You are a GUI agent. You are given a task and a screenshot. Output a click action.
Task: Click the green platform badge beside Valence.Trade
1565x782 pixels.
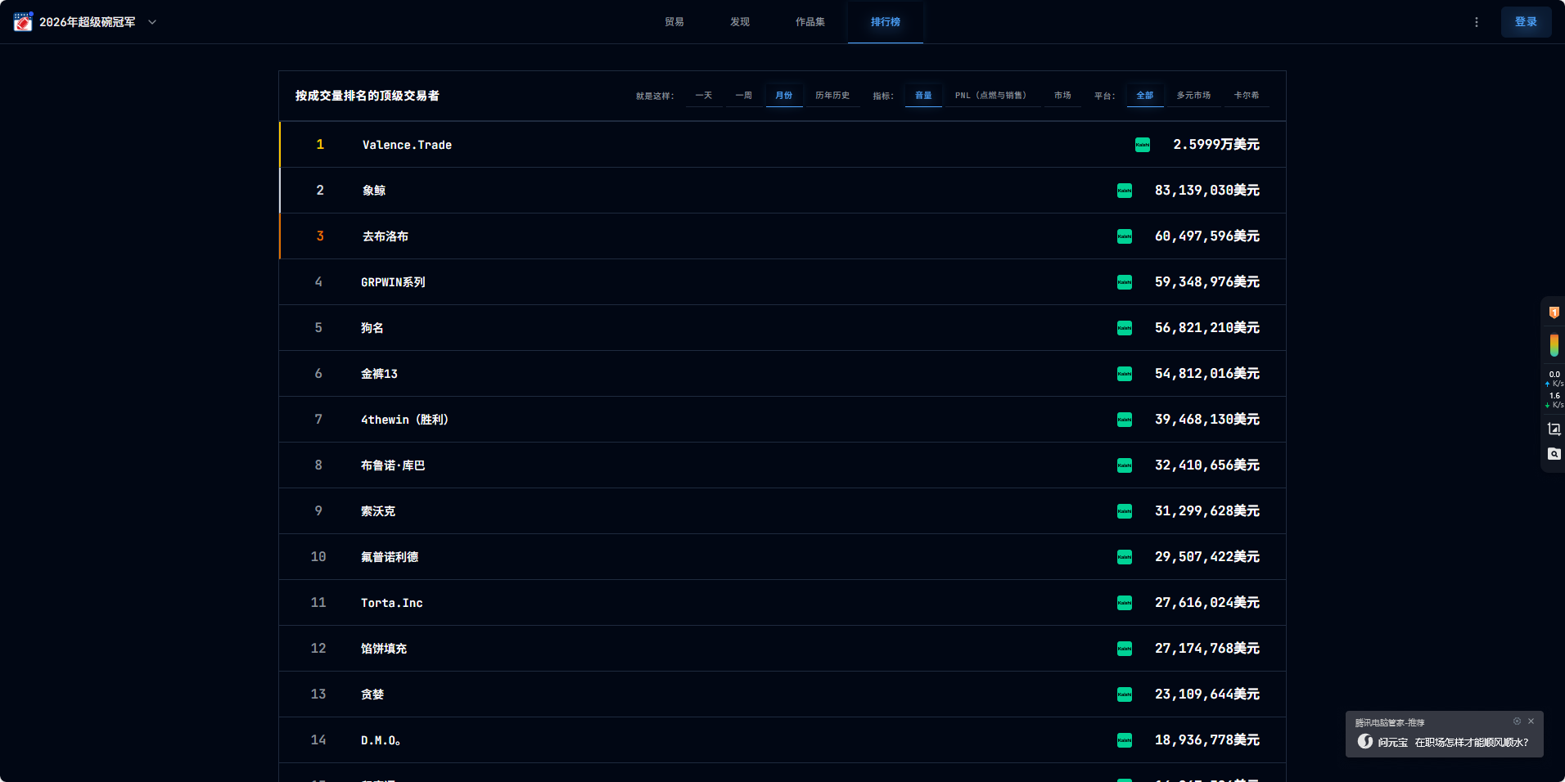tap(1142, 145)
